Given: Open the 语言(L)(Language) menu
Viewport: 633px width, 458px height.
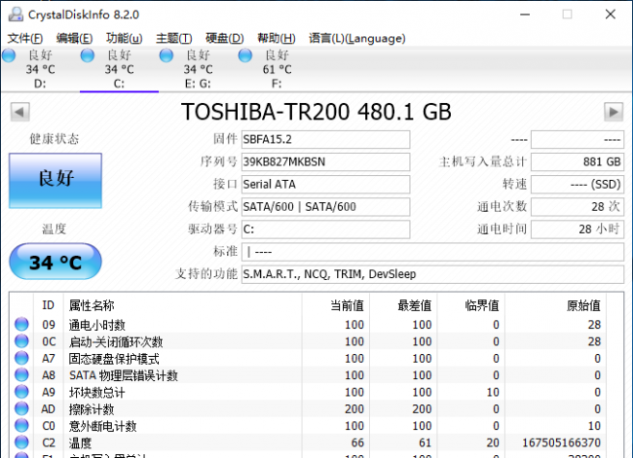Looking at the screenshot, I should 356,38.
